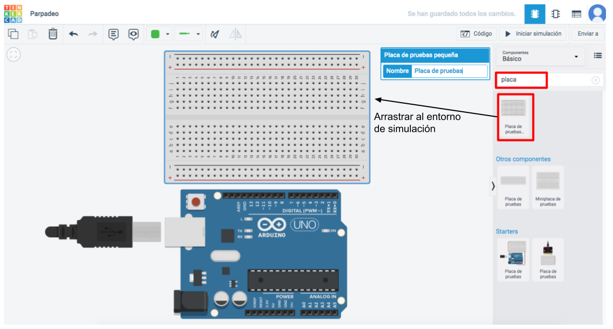Click the rotate component icon
Viewport: 613px width, 329px height.
pyautogui.click(x=215, y=34)
